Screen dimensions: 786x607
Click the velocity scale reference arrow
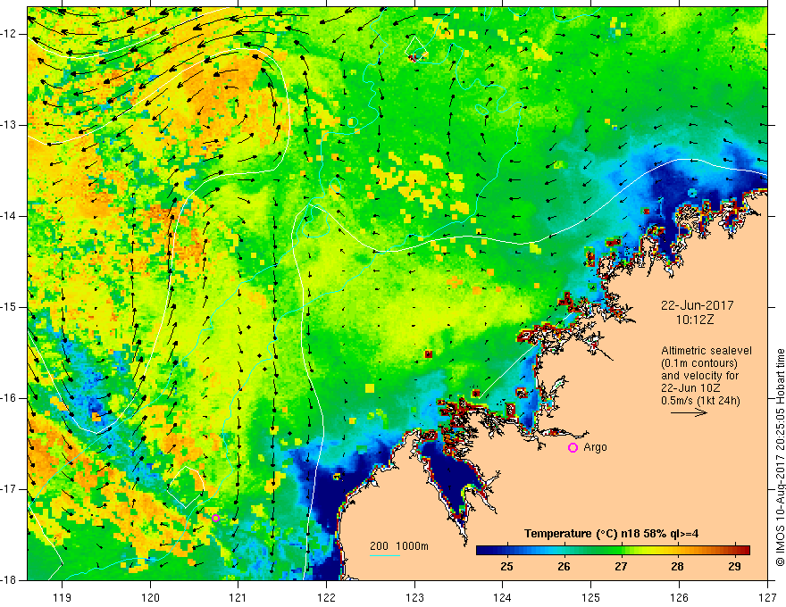pos(689,412)
